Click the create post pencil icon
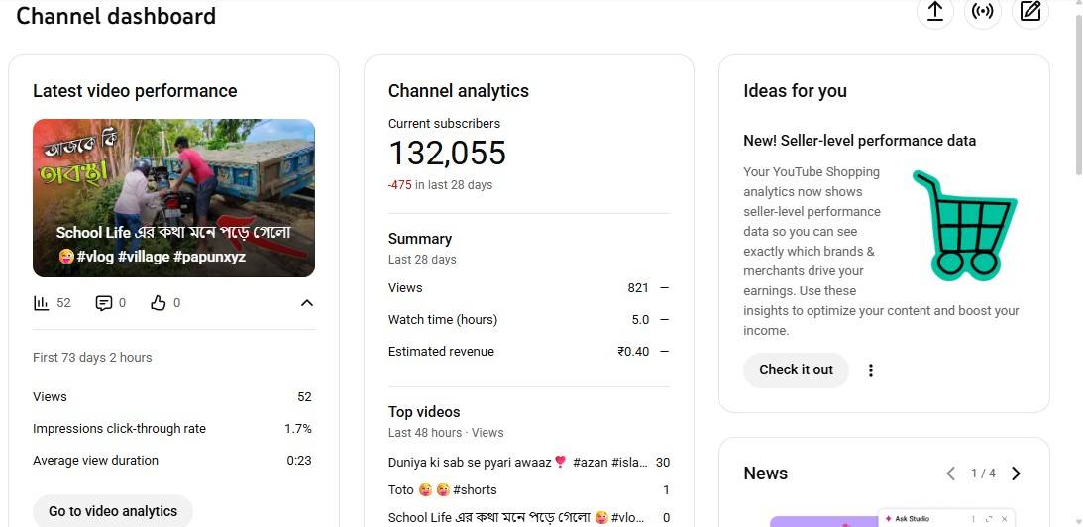The image size is (1083, 527). tap(1030, 12)
